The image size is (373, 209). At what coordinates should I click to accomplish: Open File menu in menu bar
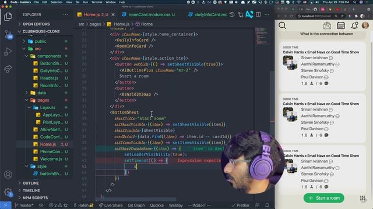point(36,2)
